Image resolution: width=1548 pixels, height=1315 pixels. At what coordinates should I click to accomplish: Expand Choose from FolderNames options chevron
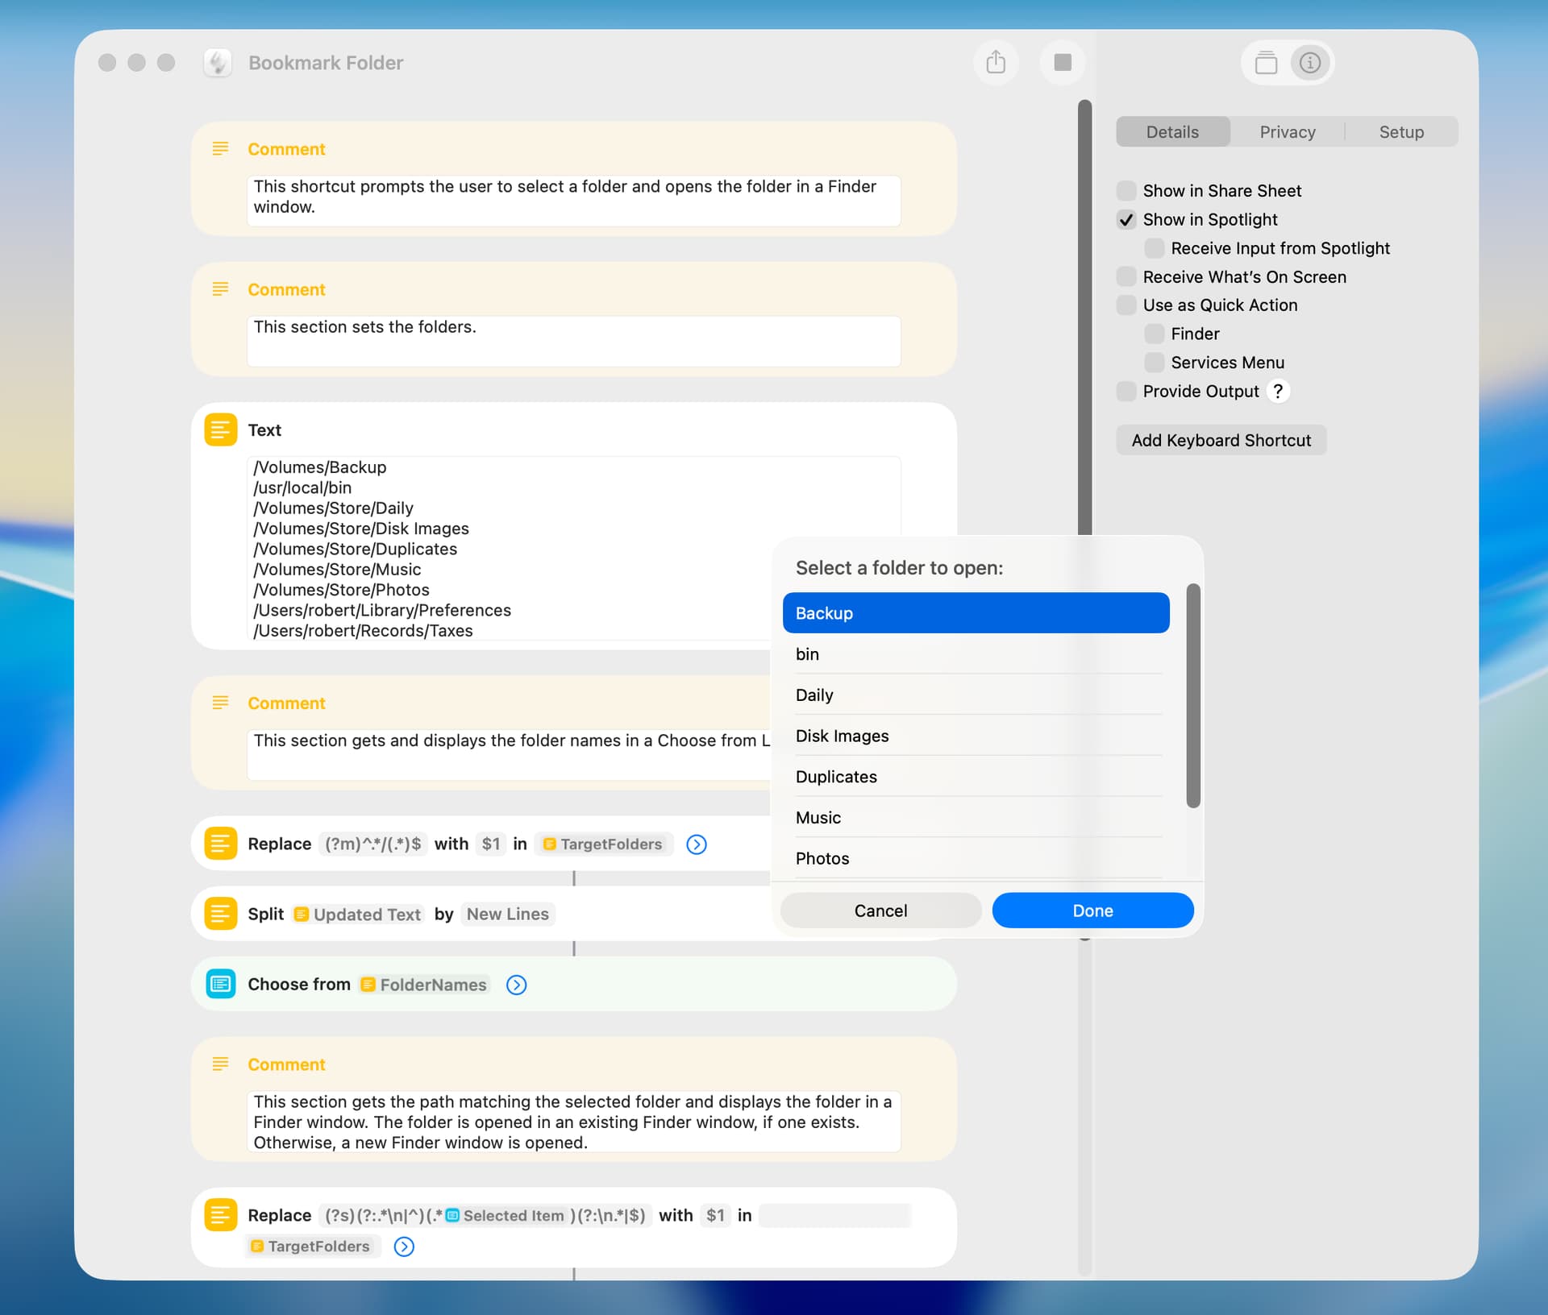(x=516, y=985)
